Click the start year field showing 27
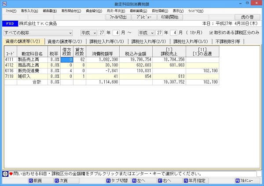This screenshot has height=186, width=264. [x=102, y=33]
